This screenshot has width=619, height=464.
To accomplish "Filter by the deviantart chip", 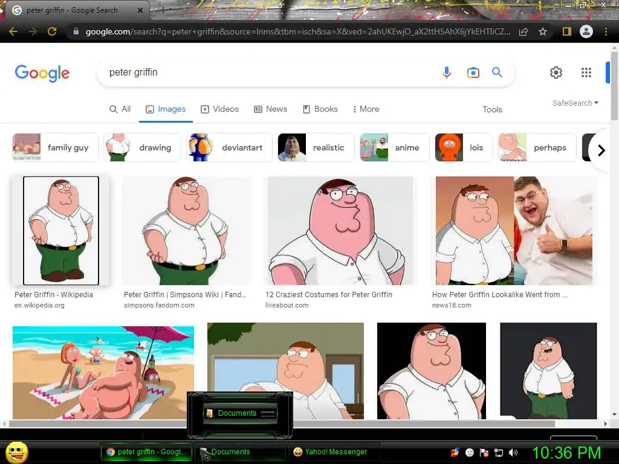I will pos(229,147).
